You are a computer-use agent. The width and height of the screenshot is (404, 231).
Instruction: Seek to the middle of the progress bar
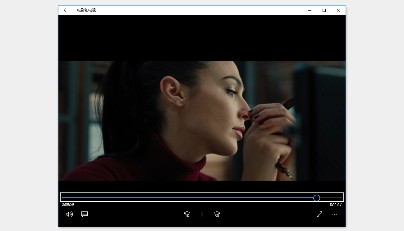(x=202, y=198)
